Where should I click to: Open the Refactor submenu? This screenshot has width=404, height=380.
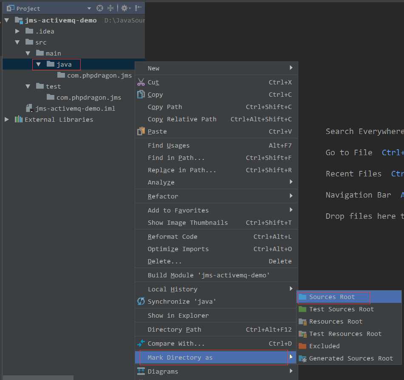(216, 196)
